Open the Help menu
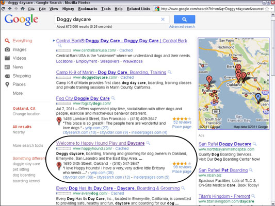This screenshot has height=206, width=275. [119, 9]
